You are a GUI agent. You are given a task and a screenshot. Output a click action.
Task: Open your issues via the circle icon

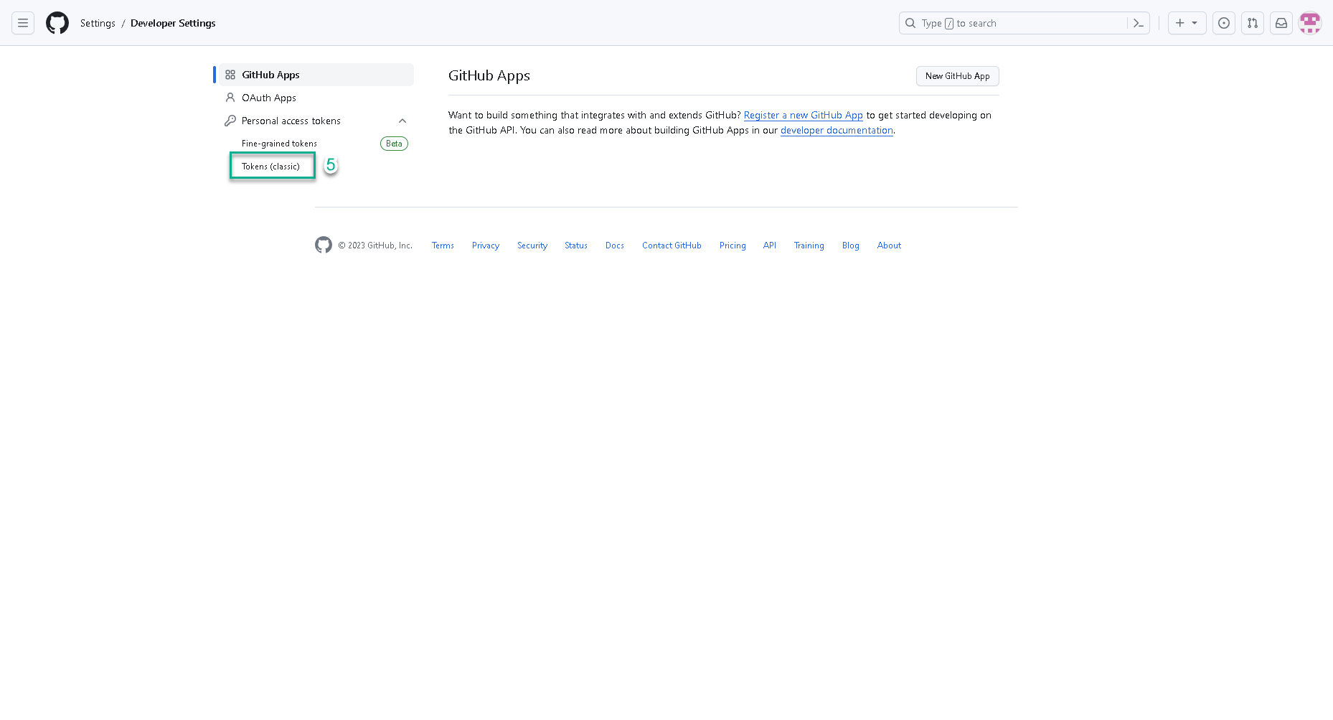[x=1224, y=23]
